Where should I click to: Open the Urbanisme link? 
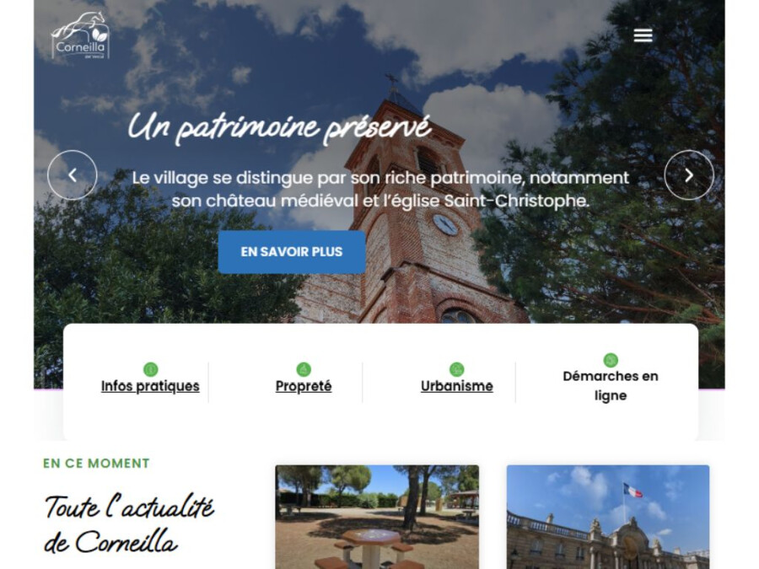coord(456,386)
